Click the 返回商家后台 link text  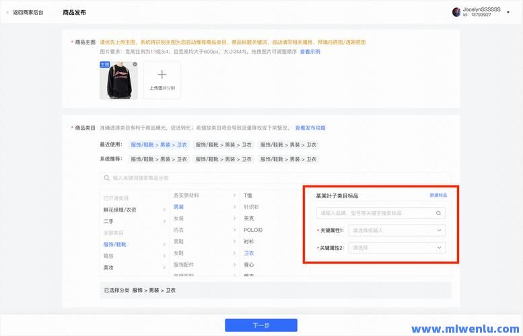tap(28, 12)
